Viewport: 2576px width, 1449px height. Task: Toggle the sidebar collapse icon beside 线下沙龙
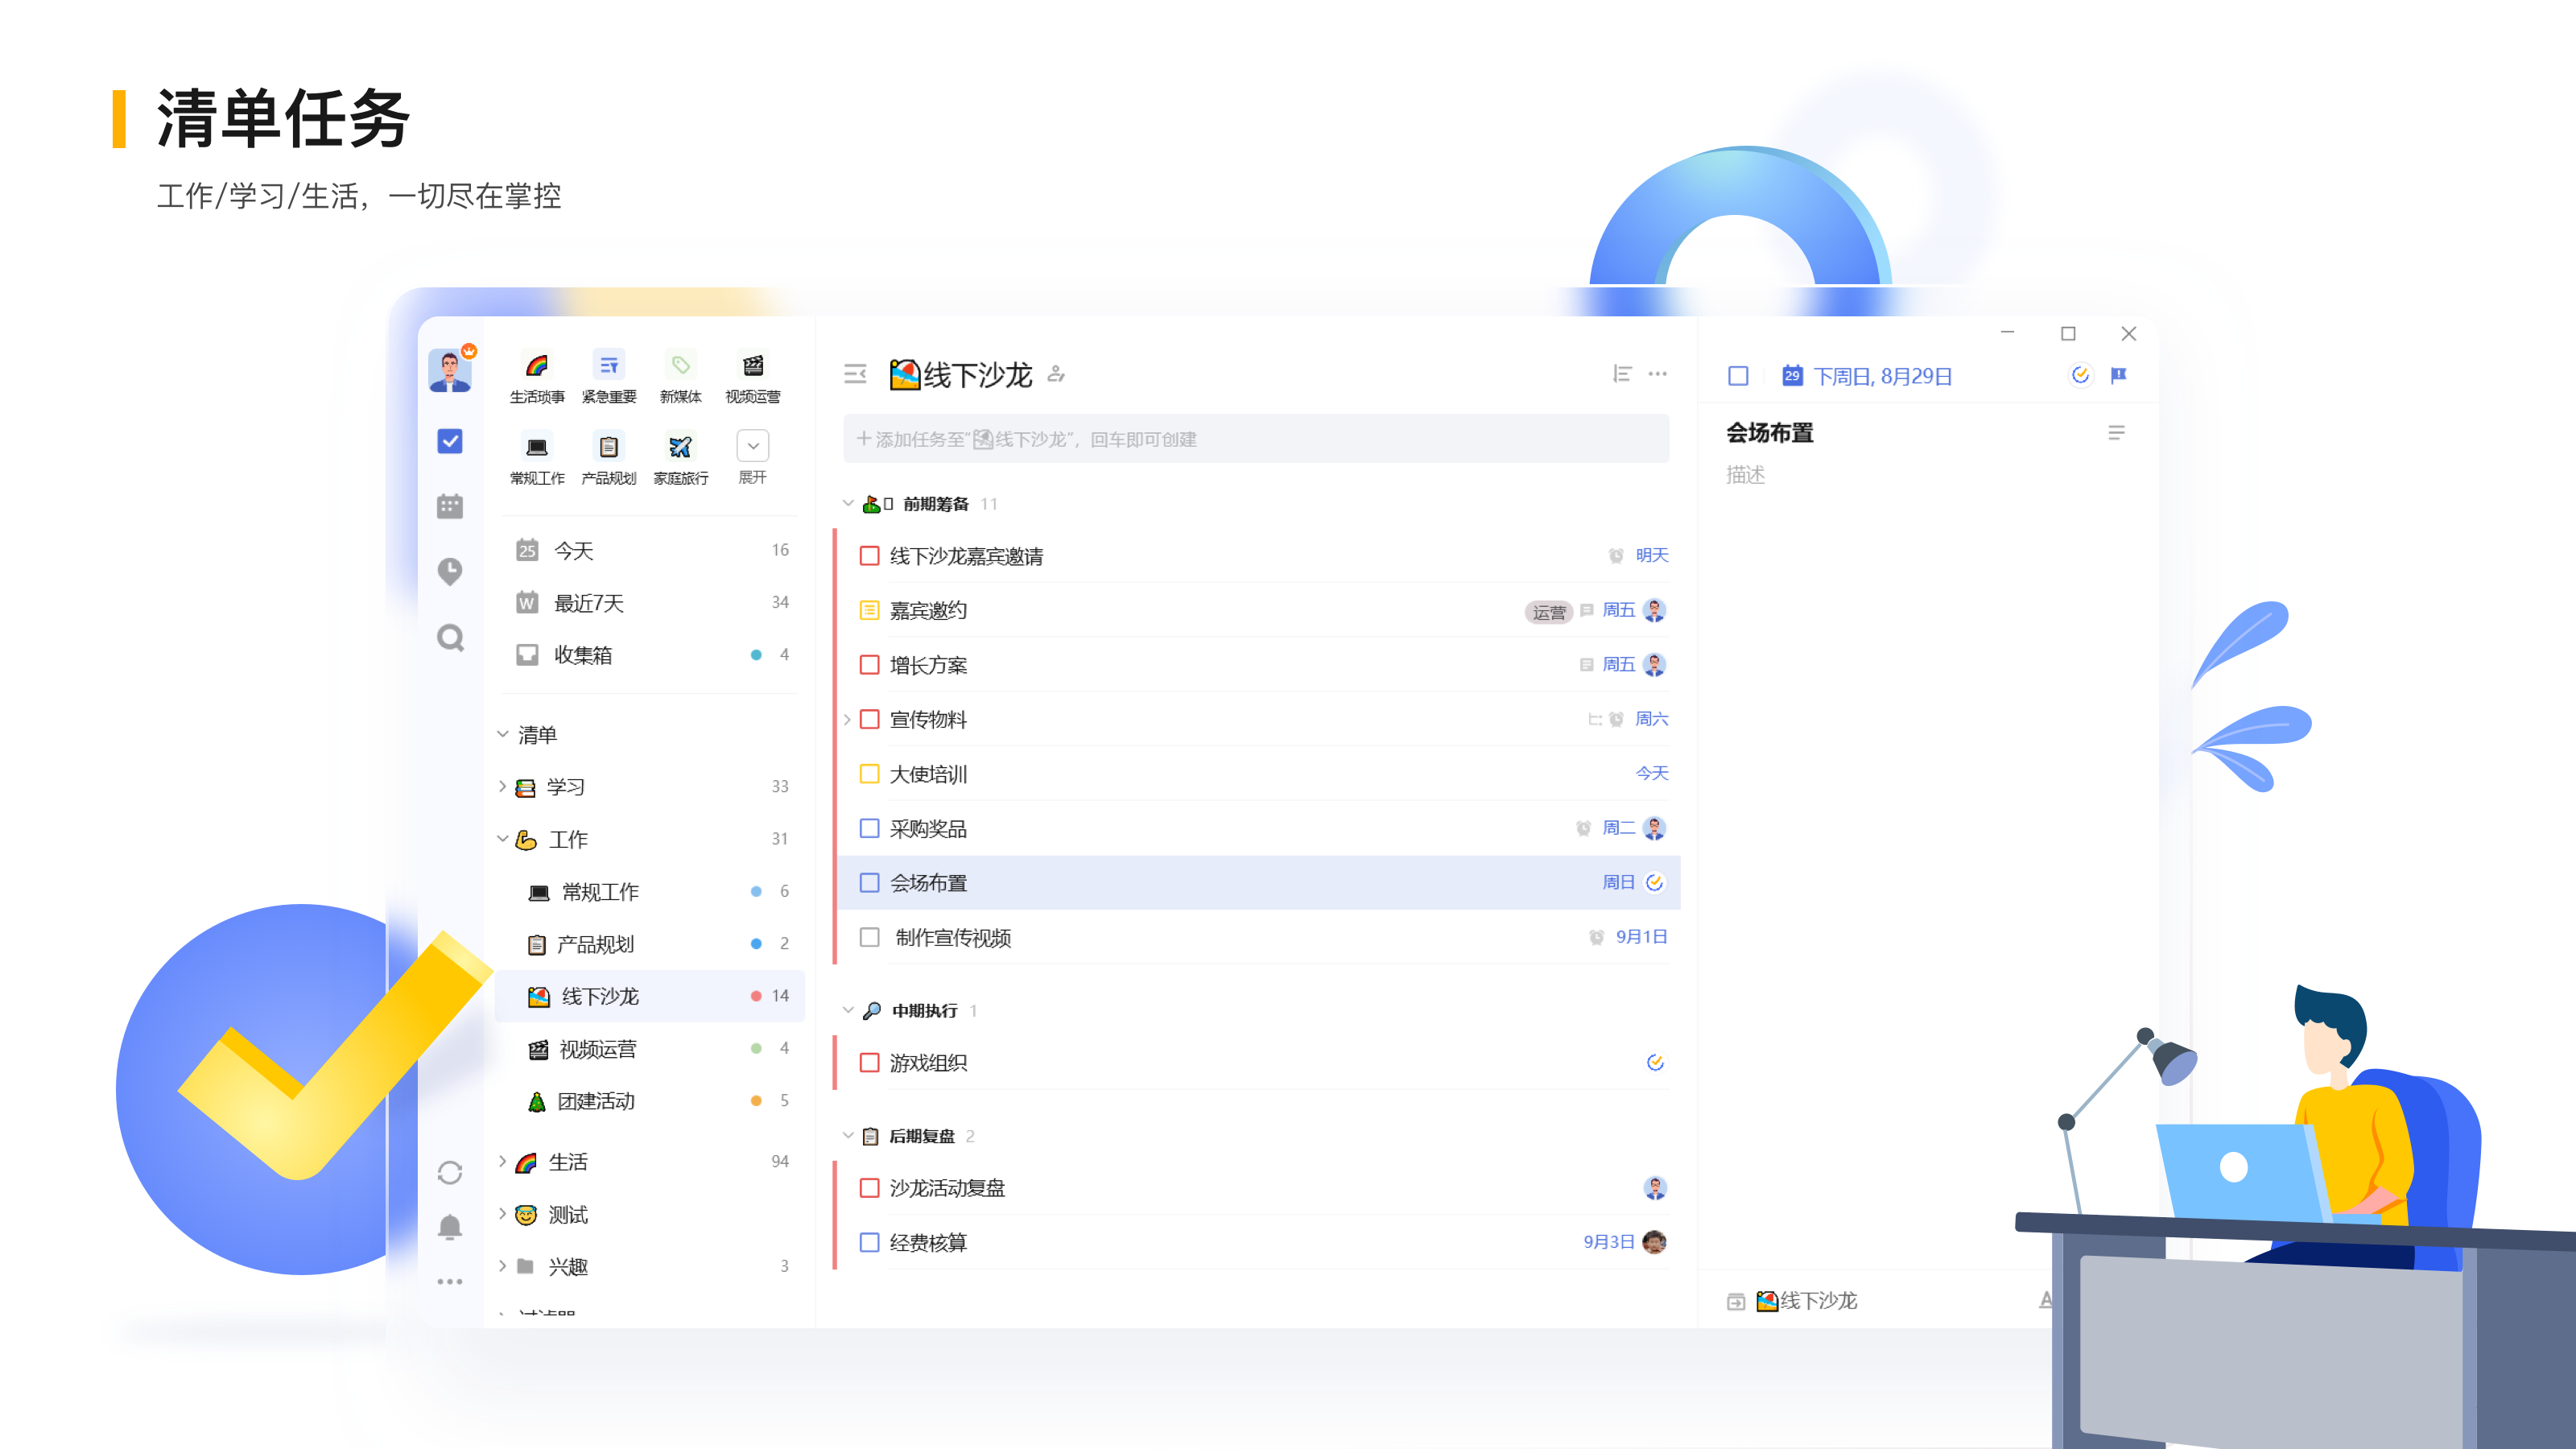point(855,374)
